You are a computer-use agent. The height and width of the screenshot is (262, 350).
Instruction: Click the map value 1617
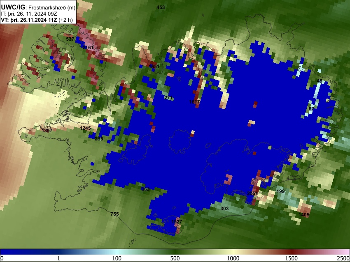click(194, 102)
